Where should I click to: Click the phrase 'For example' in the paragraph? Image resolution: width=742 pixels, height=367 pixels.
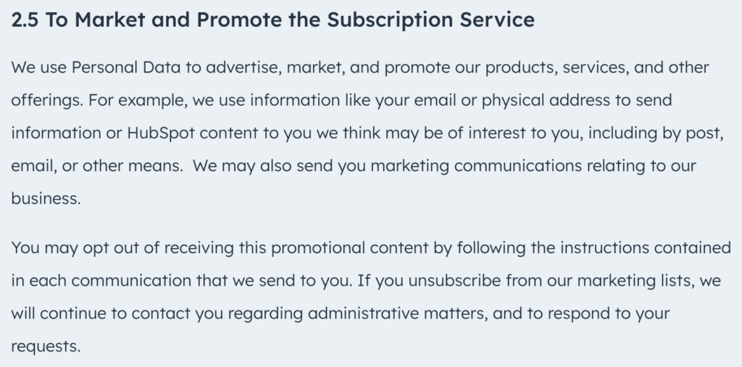tap(138, 100)
